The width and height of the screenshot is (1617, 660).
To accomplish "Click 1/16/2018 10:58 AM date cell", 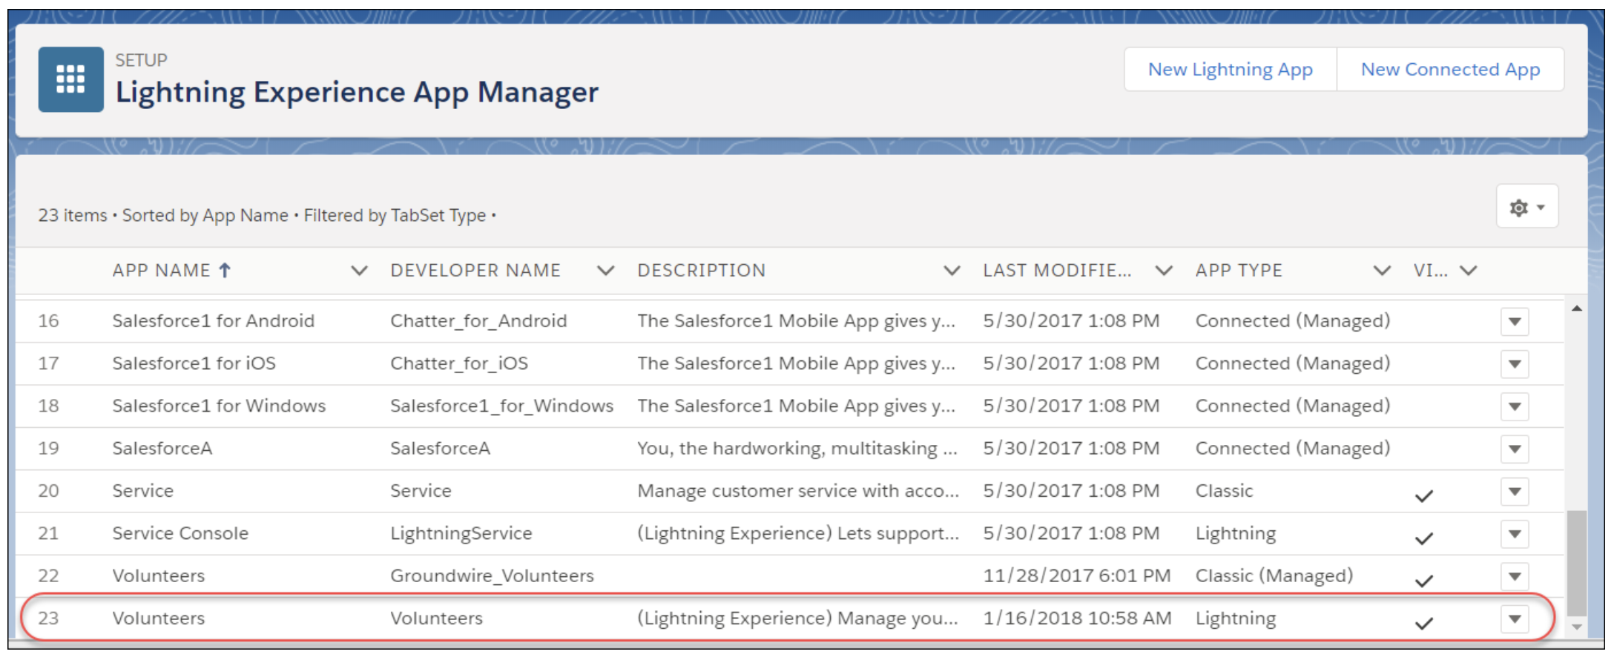I will 1078,618.
